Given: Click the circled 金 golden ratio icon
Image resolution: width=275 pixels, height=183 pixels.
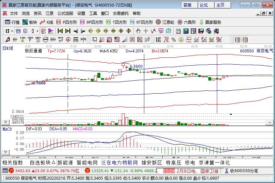Looking at the screenshot, I should (x=181, y=40).
